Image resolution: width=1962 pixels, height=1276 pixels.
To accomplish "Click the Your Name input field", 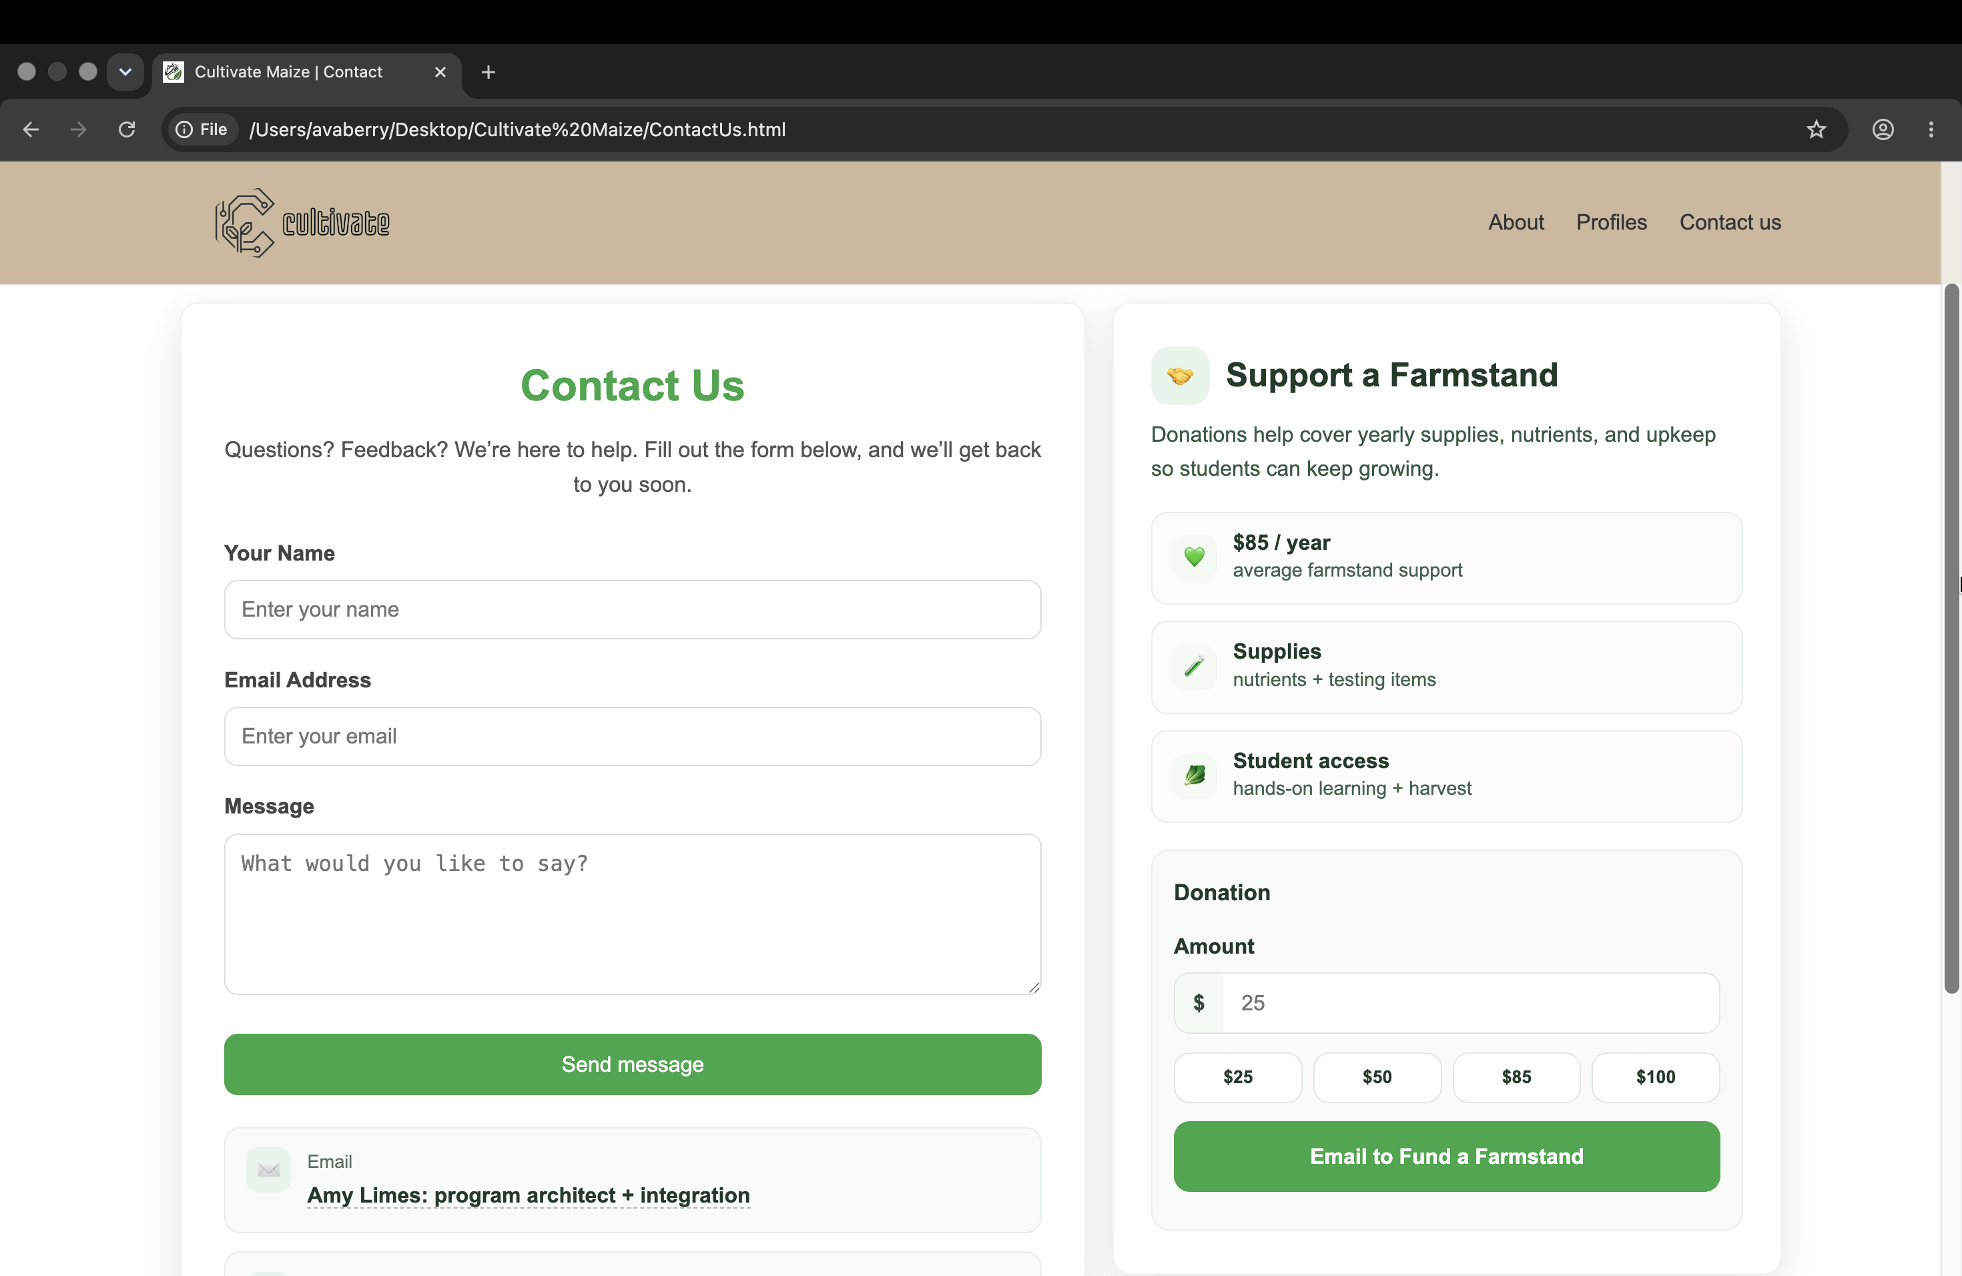I will point(632,609).
